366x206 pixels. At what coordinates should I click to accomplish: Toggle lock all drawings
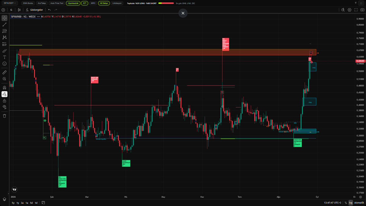(5, 100)
